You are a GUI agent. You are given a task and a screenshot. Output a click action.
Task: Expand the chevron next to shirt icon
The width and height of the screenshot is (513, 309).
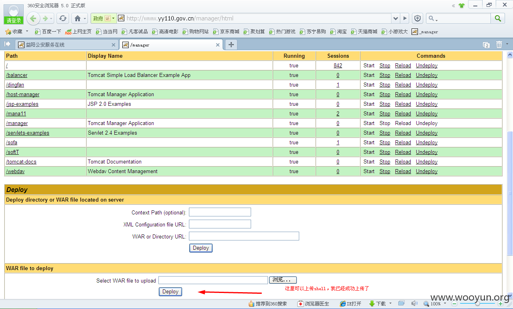point(453,6)
